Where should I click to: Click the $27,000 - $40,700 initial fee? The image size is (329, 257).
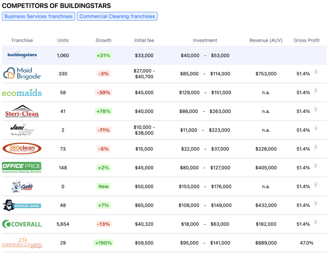[x=144, y=74]
